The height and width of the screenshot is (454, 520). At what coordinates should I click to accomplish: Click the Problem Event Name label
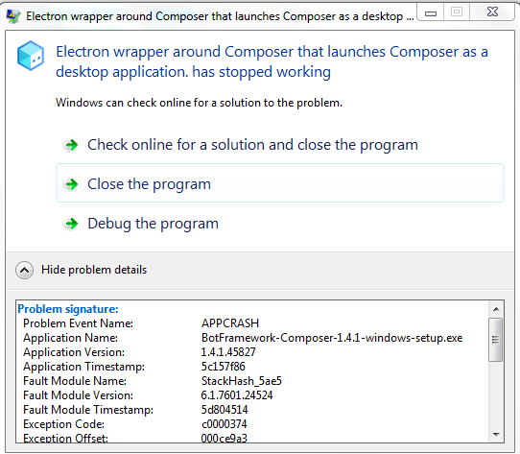tap(79, 323)
